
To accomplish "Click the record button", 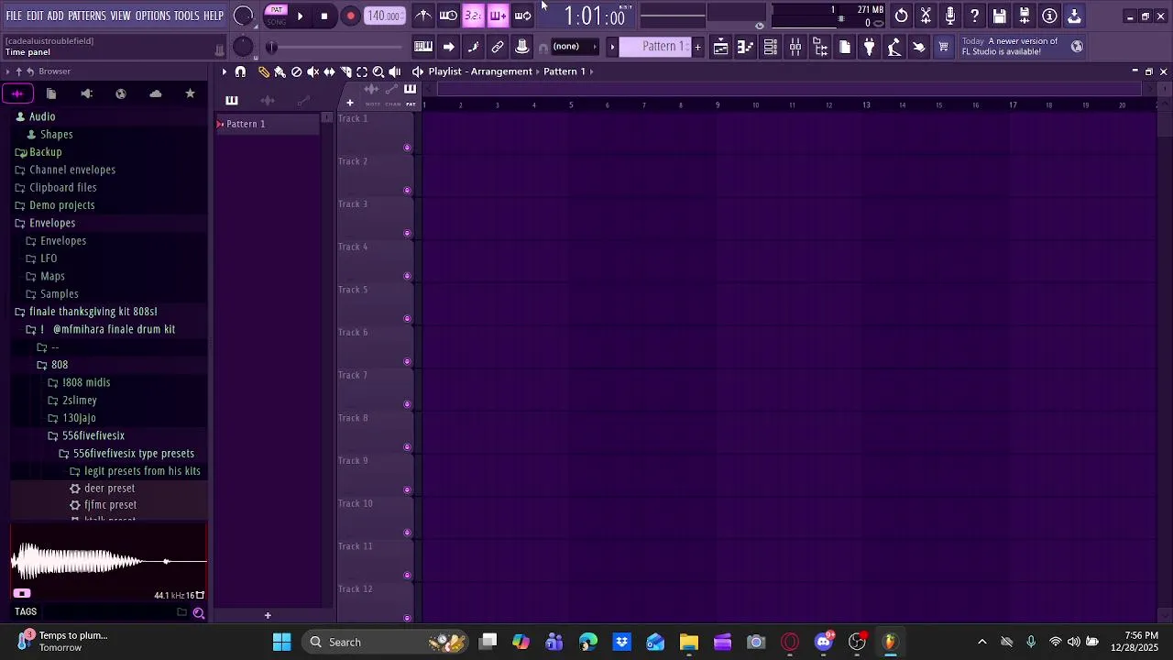I will click(x=350, y=16).
